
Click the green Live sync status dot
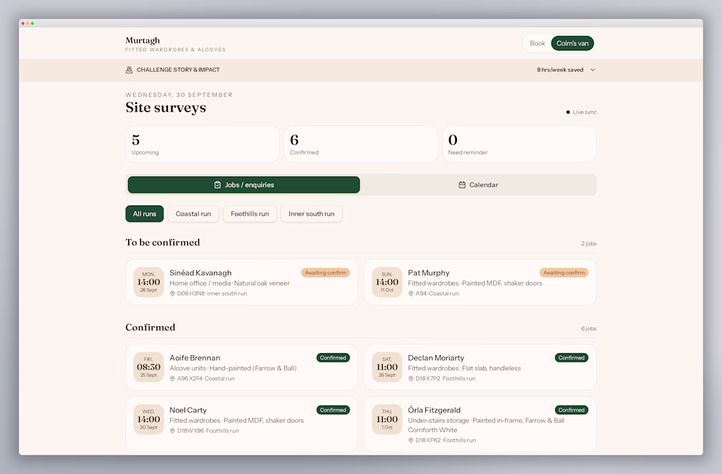pyautogui.click(x=568, y=112)
